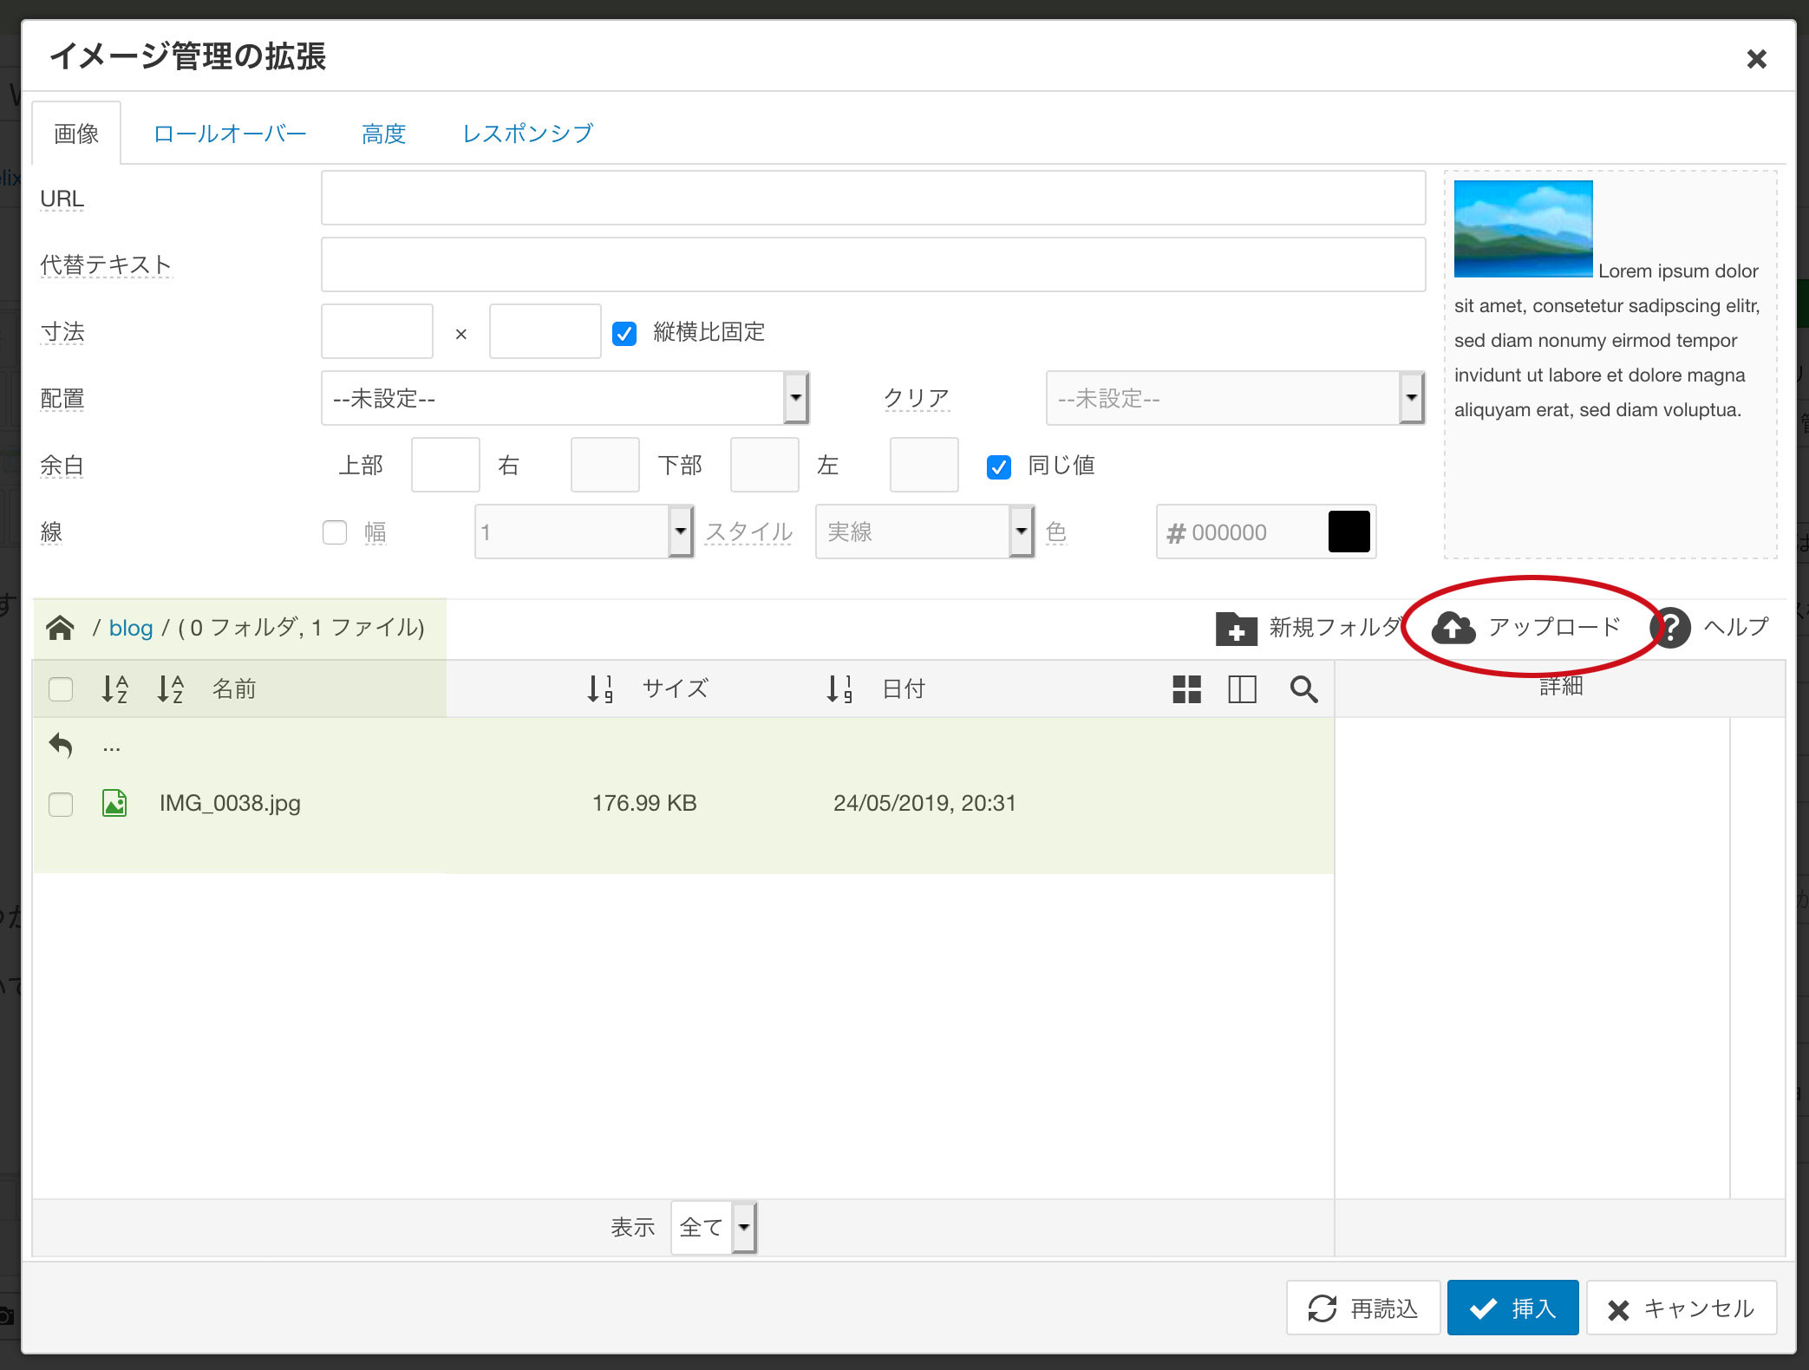Go up one folder with back arrow
This screenshot has height=1370, width=1809.
click(x=61, y=745)
